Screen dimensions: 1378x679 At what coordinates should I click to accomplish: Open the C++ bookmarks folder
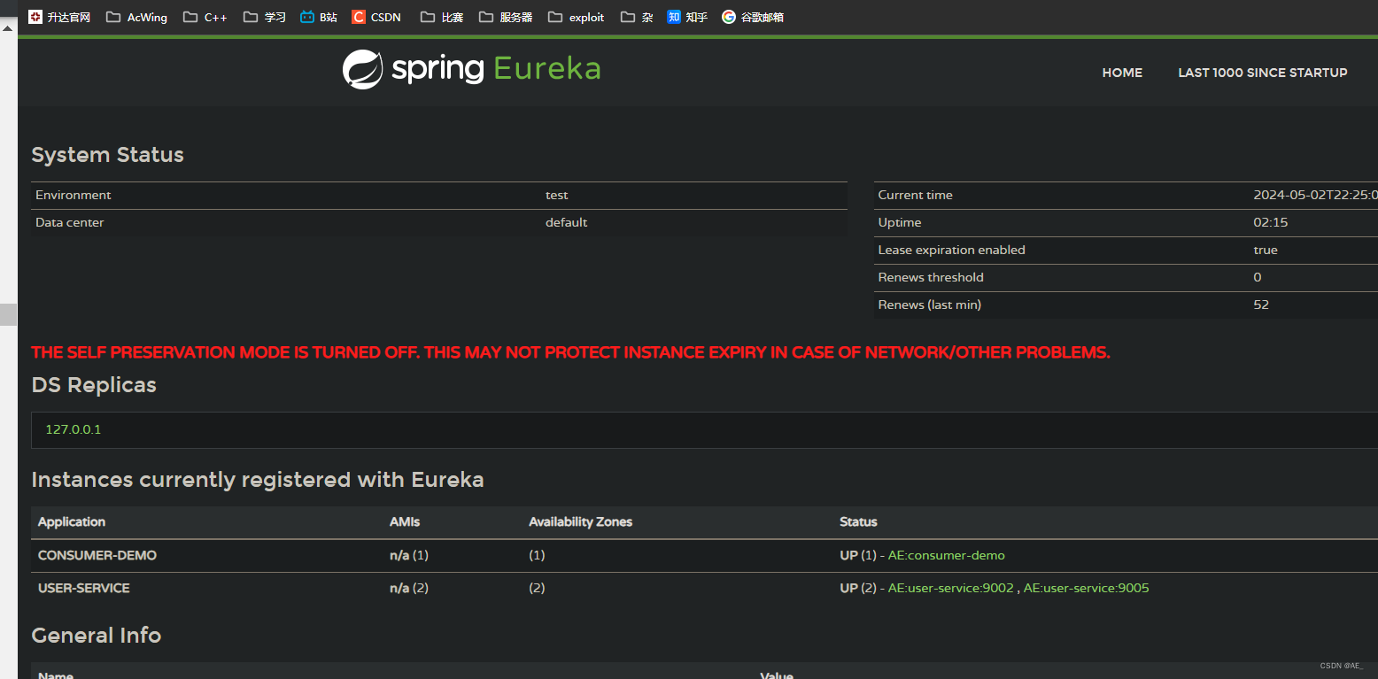(205, 17)
